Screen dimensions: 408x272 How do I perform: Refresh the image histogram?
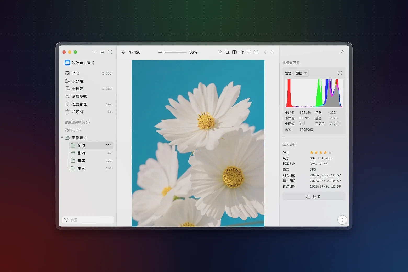click(340, 73)
